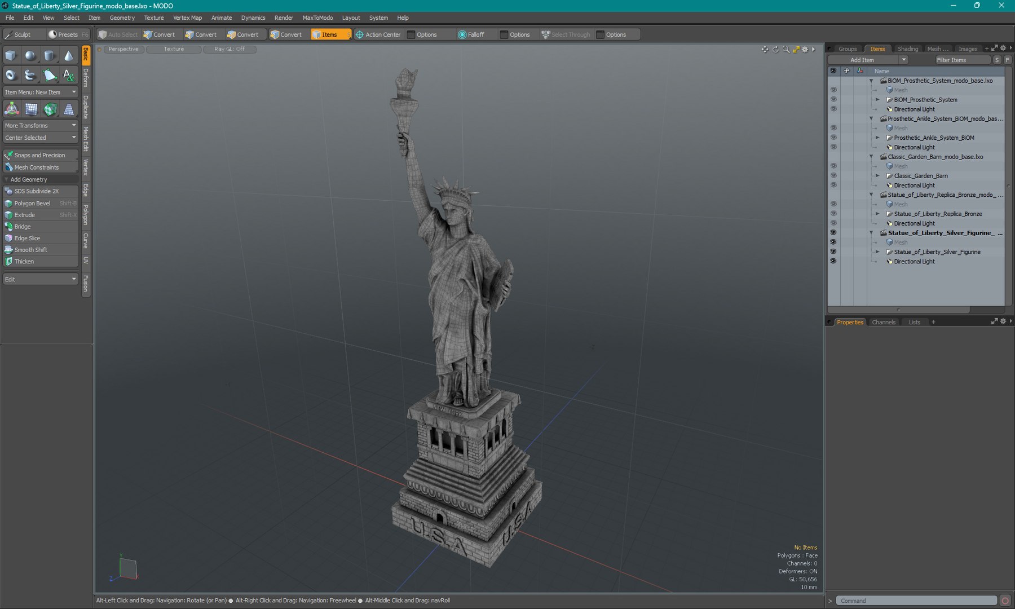Open the Item Menu: New Item dropdown
This screenshot has width=1015, height=609.
[40, 92]
